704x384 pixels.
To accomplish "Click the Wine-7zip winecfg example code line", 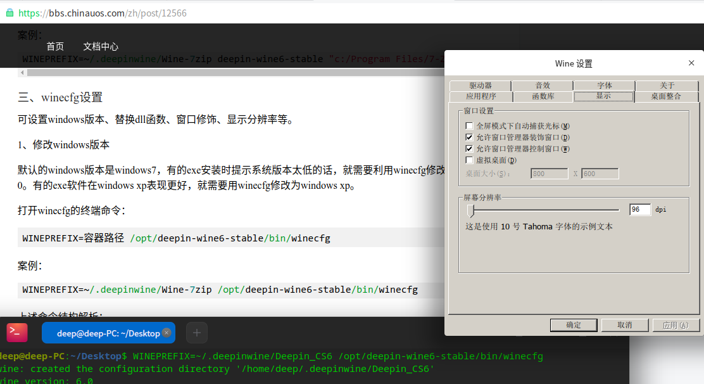I will pyautogui.click(x=220, y=290).
